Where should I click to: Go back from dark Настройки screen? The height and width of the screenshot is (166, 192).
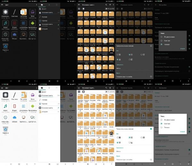156,5
